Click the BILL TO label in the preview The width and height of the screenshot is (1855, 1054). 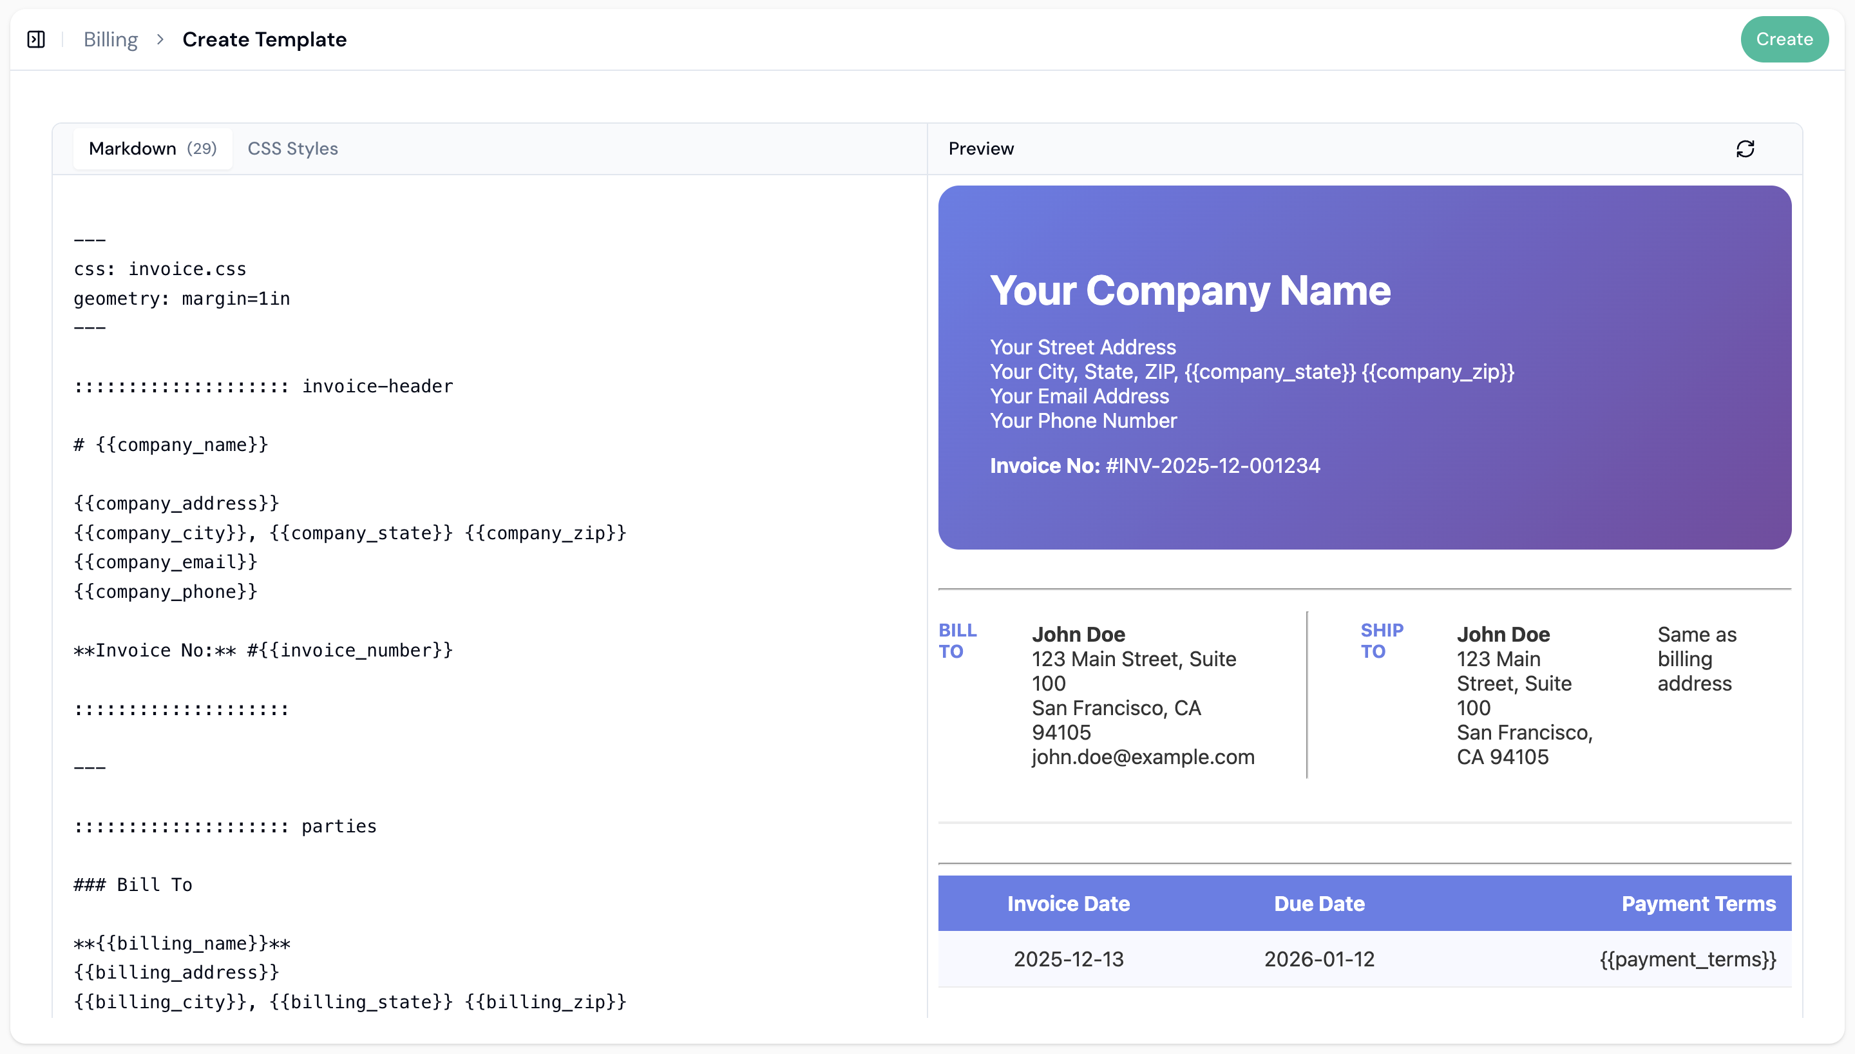(958, 640)
